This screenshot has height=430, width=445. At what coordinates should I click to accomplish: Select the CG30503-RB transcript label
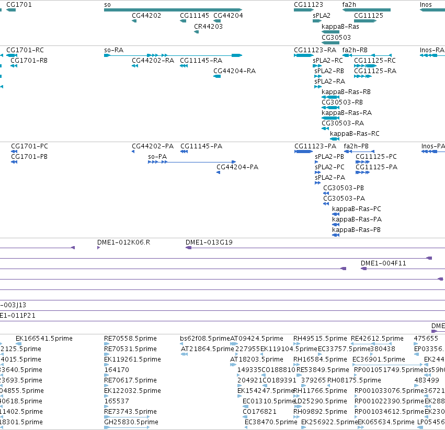point(342,102)
